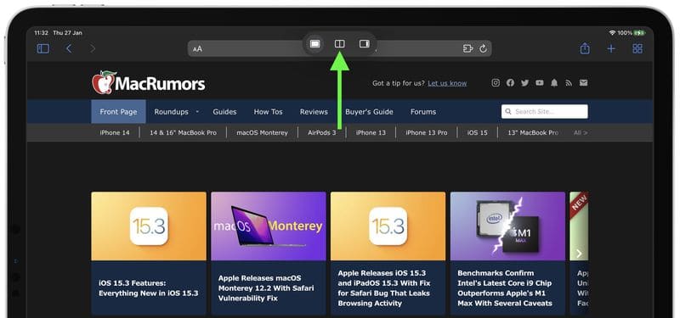
Task: Open the macOS Monterey topic link
Action: [262, 133]
